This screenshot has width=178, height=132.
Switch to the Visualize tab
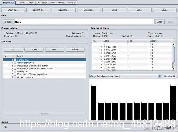click(72, 3)
